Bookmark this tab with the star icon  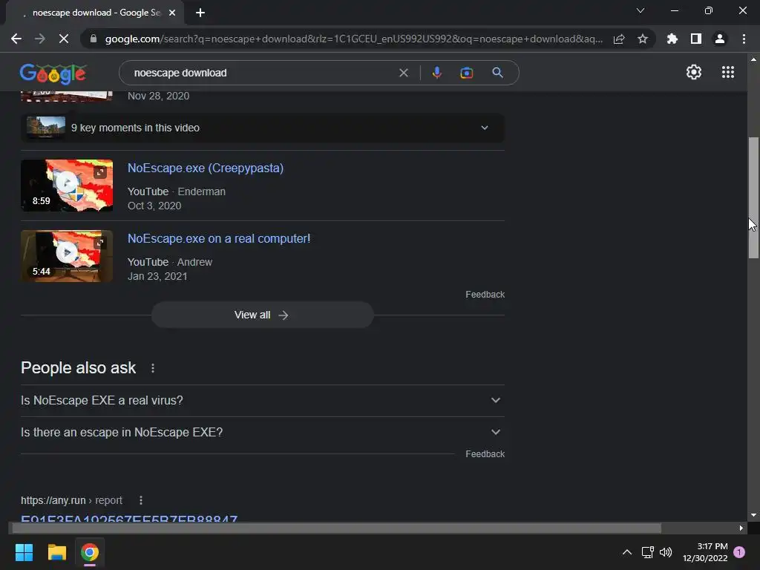[x=643, y=39]
